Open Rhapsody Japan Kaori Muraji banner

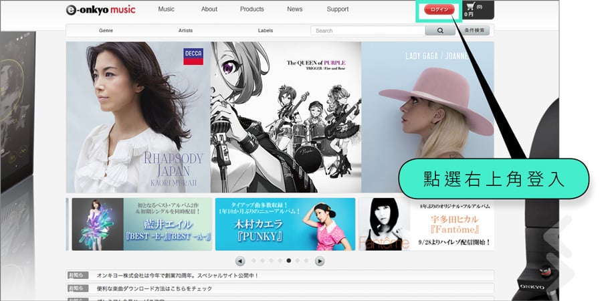(x=138, y=117)
